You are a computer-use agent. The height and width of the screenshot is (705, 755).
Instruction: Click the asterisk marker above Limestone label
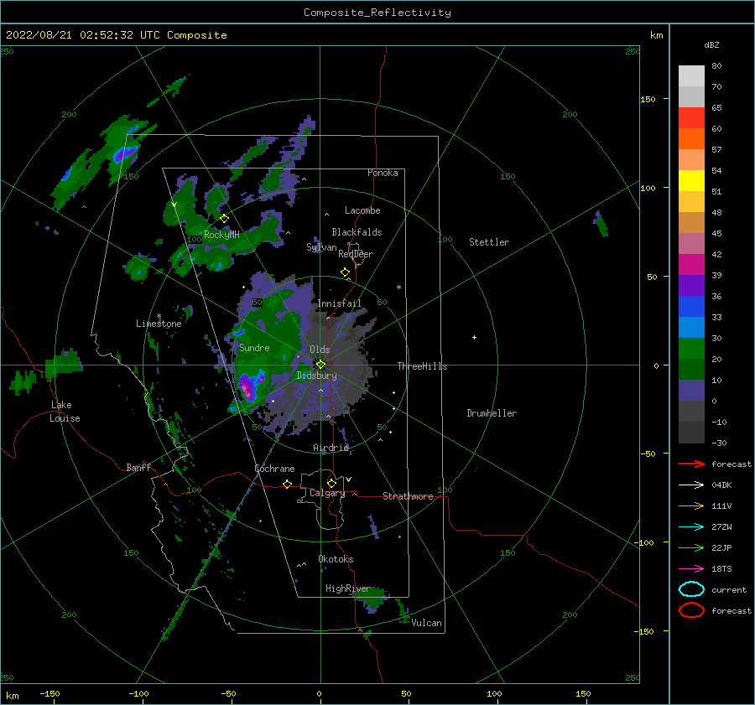[x=159, y=316]
